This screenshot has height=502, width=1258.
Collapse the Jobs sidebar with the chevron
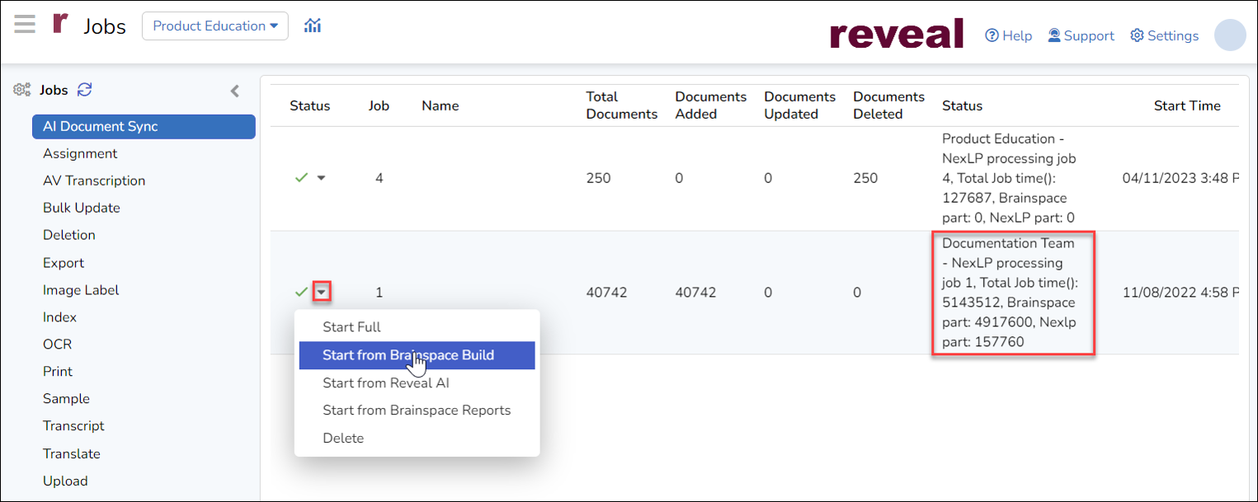click(x=235, y=91)
